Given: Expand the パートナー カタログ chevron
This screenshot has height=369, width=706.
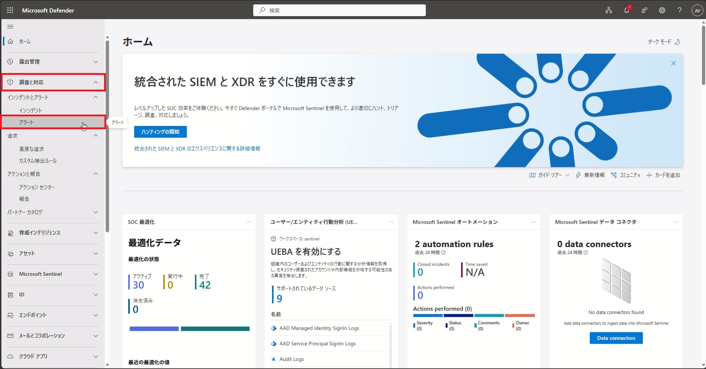Looking at the screenshot, I should 96,212.
